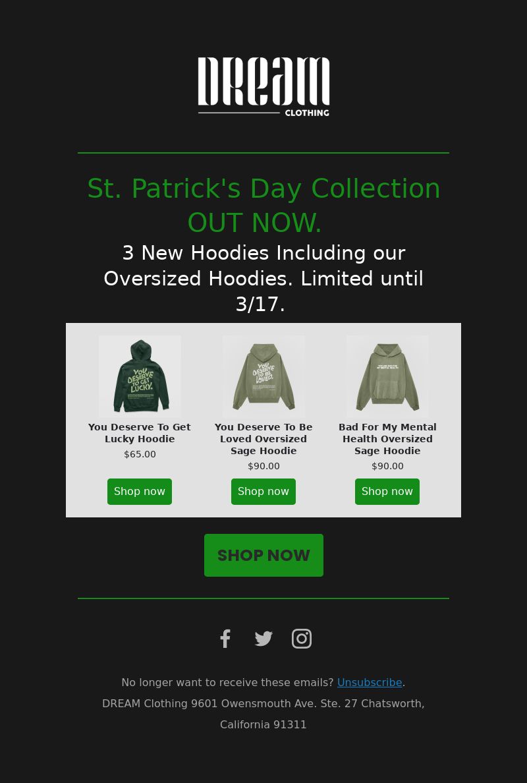This screenshot has width=527, height=783.
Task: Click Shop now under the $65.00 hoodie
Action: pyautogui.click(x=140, y=492)
